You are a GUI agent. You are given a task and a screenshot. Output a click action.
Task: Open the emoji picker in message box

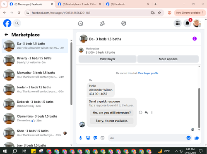[x=188, y=138]
